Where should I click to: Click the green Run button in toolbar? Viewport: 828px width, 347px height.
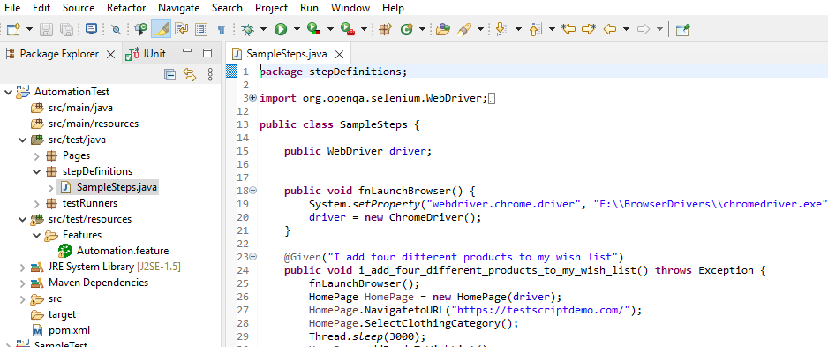(281, 29)
